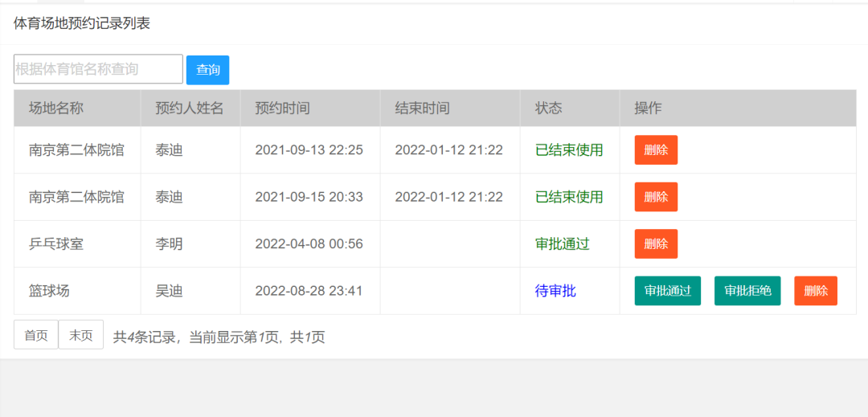Click the 待审批 status text
Screen dimensions: 868x417
coord(555,291)
